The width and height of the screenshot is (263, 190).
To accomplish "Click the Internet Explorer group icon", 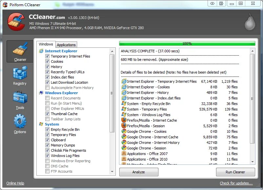I will (41, 51).
